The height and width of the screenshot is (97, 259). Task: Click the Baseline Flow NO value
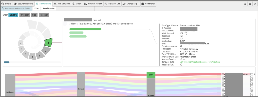[181, 65]
